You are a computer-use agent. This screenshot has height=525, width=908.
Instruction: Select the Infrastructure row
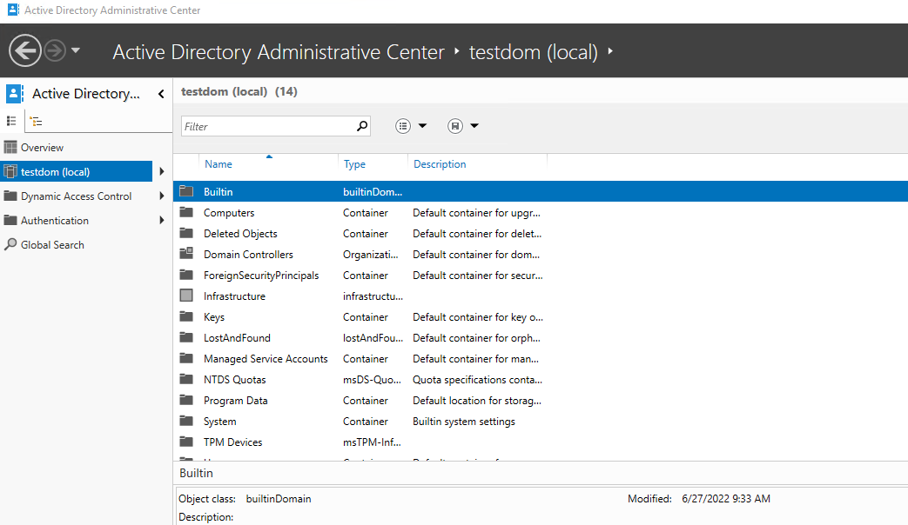click(x=541, y=296)
